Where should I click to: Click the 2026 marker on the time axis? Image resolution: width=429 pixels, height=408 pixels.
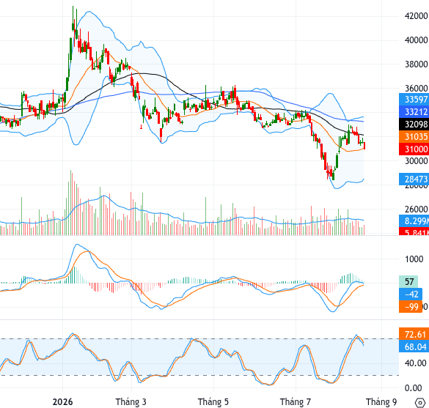tap(62, 402)
